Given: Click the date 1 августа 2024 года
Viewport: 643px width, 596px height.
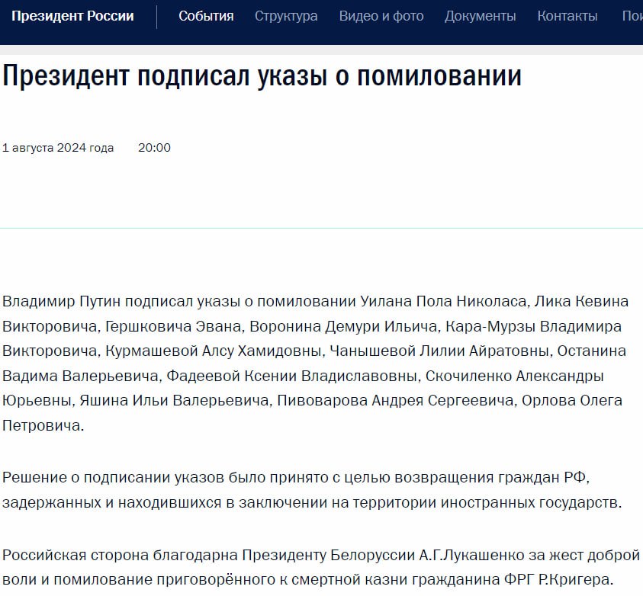Looking at the screenshot, I should click(x=58, y=148).
